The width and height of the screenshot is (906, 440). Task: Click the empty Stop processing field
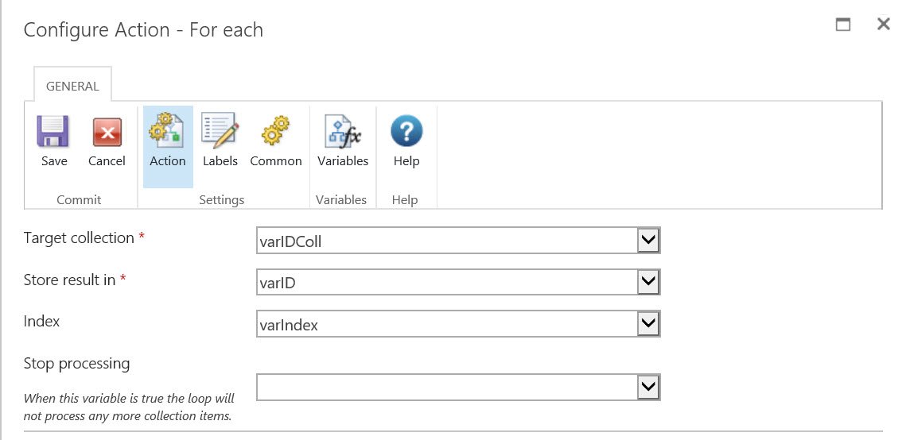pyautogui.click(x=447, y=387)
